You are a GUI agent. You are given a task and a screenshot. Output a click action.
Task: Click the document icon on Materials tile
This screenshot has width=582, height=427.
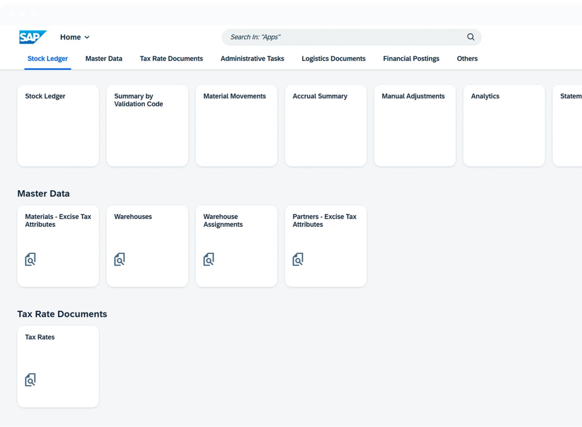coord(30,259)
